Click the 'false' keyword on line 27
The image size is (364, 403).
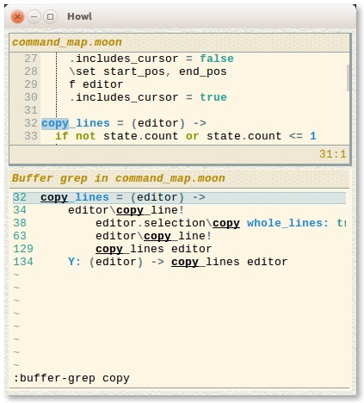click(x=217, y=59)
